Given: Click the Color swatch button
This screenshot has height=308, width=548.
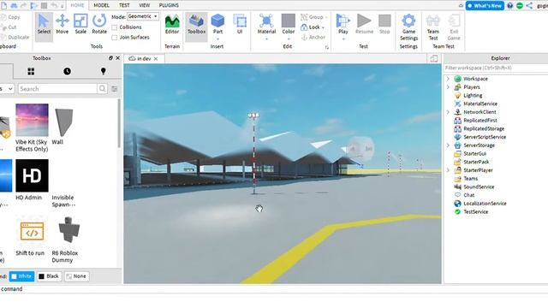Looking at the screenshot, I should tap(289, 24).
